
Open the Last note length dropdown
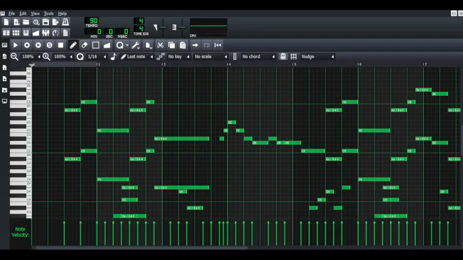[x=137, y=57]
